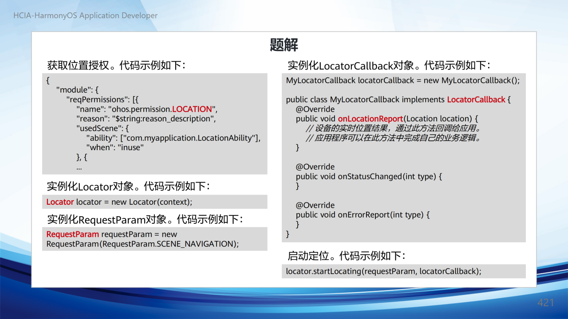This screenshot has width=568, height=319.
Task: Click the "ability" com.myapplication.LocationAbility line
Action: coord(174,138)
